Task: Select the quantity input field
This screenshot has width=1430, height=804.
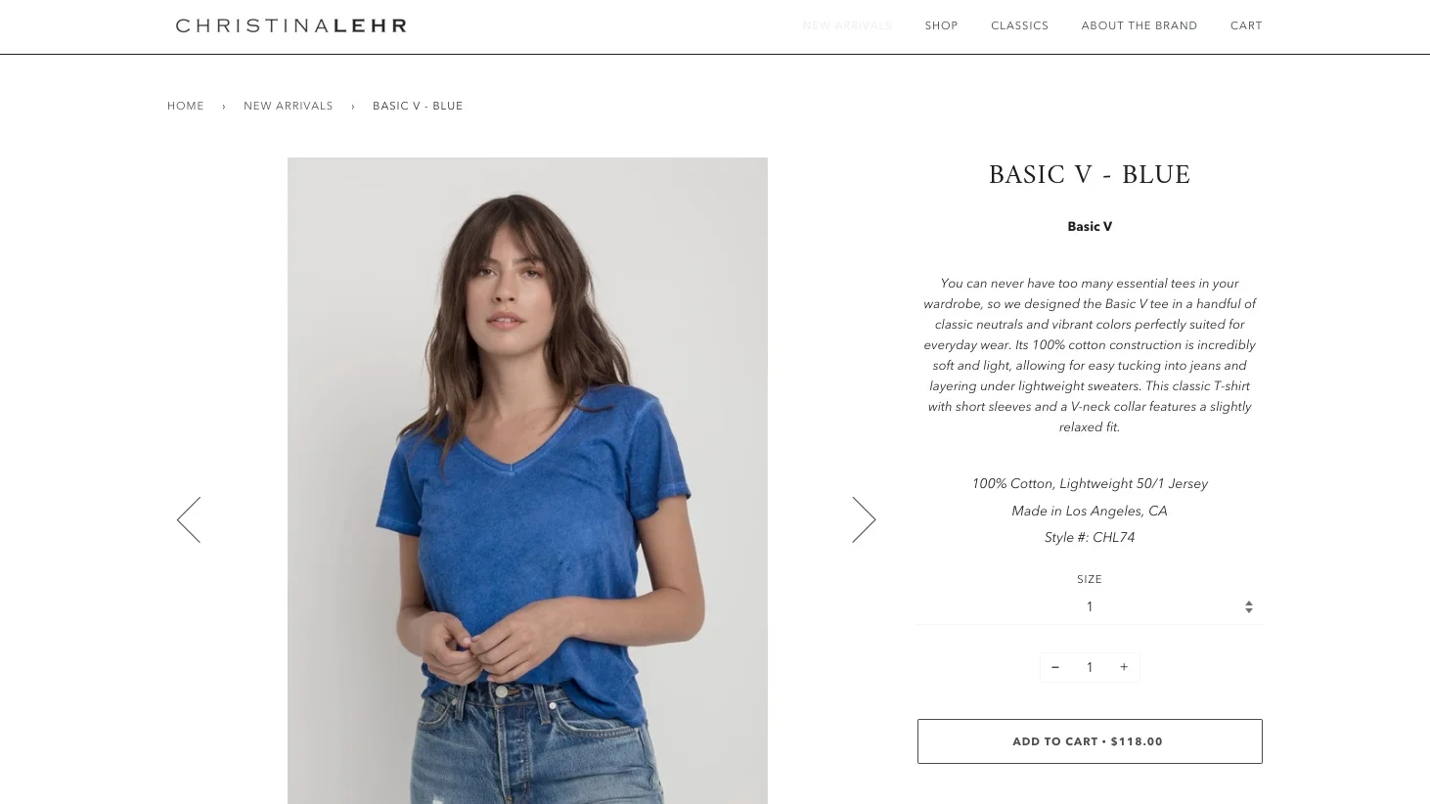Action: point(1090,667)
